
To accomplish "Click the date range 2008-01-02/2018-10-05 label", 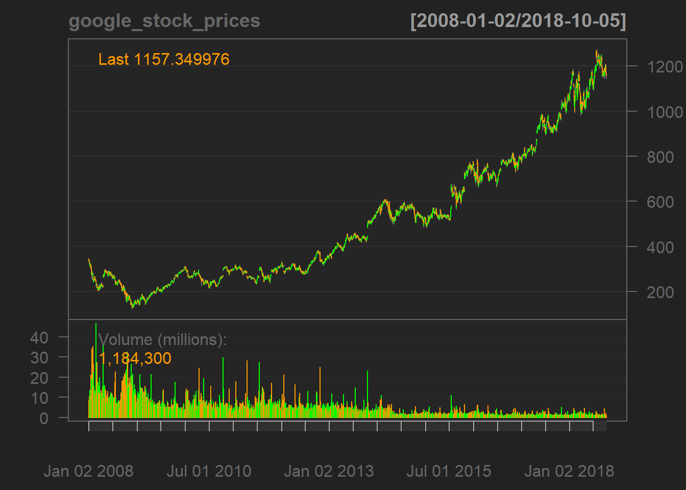I will pos(518,21).
